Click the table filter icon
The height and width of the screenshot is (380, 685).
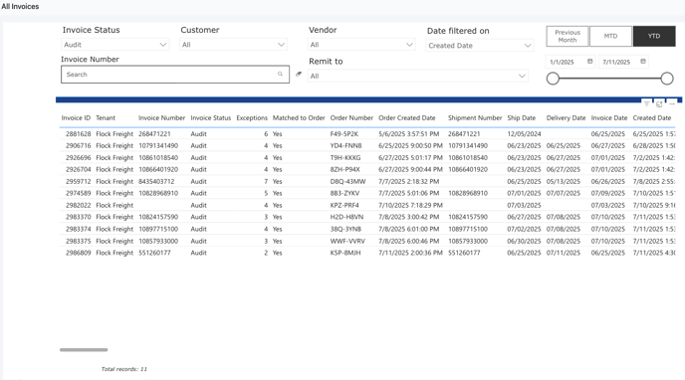pyautogui.click(x=646, y=103)
